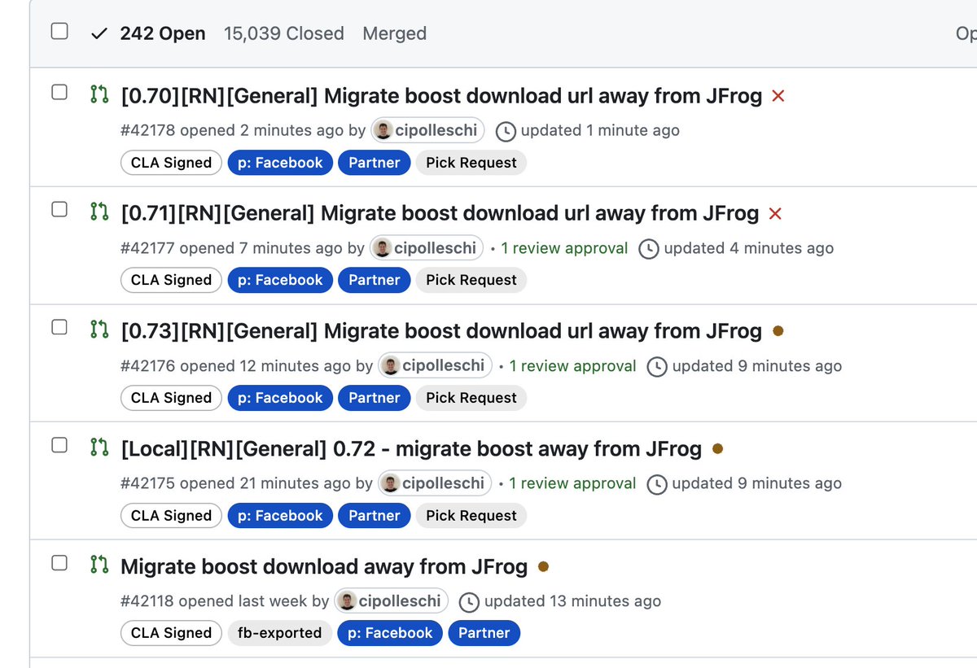Image resolution: width=977 pixels, height=668 pixels.
Task: Click CLA Signed label on #42118
Action: (x=171, y=633)
